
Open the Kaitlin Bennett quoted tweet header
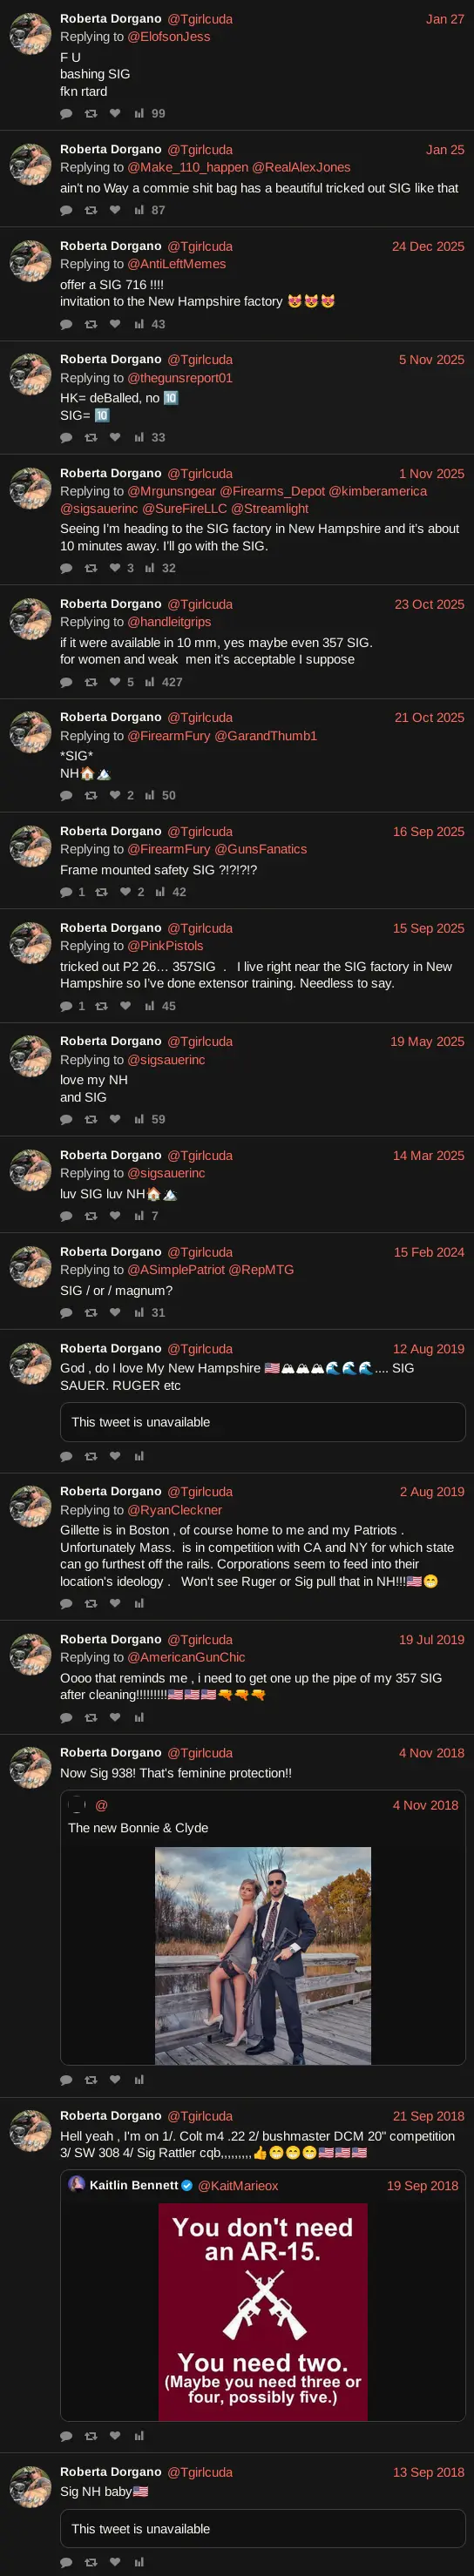[263, 2186]
